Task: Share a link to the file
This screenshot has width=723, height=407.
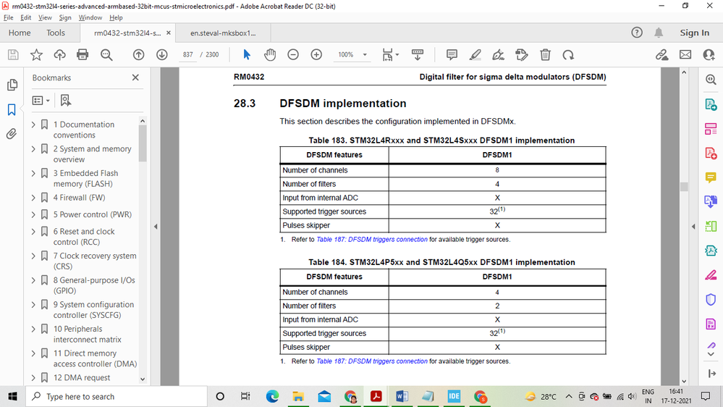Action: (x=661, y=55)
